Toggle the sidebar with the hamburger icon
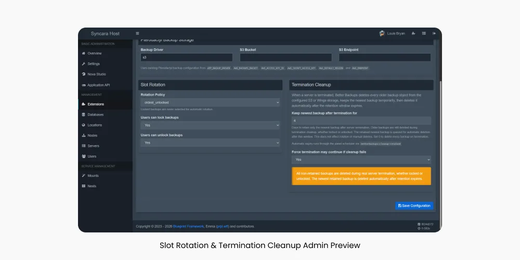Image resolution: width=520 pixels, height=260 pixels. (137, 33)
